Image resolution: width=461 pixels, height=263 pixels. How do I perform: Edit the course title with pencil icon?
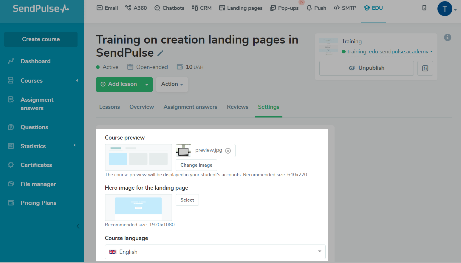[x=160, y=53]
